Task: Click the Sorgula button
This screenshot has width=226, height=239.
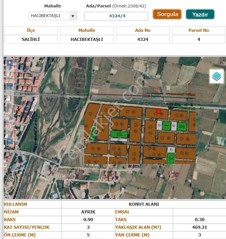Action: pyautogui.click(x=167, y=14)
